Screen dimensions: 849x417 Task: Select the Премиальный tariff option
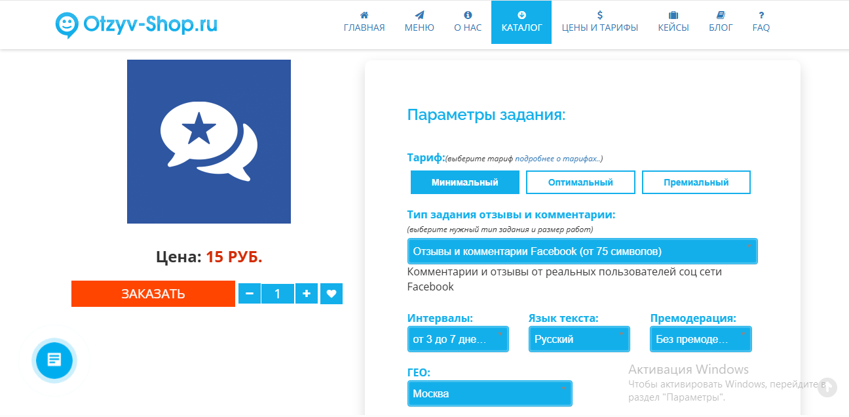696,182
